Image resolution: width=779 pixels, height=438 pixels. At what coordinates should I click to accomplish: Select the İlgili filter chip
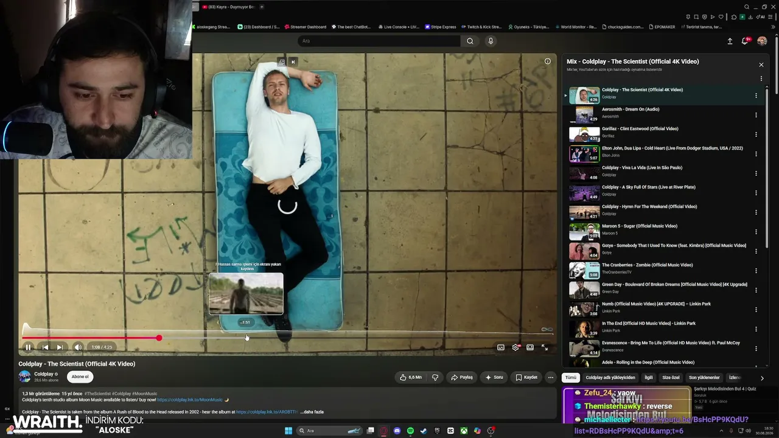649,378
